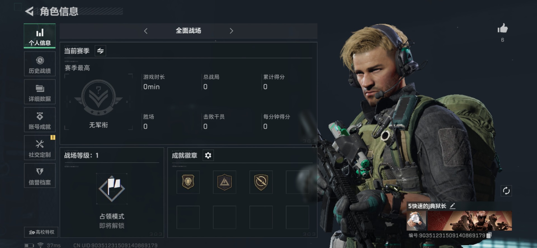Give a thumbs-up like to this profile
537x248 pixels.
click(502, 28)
